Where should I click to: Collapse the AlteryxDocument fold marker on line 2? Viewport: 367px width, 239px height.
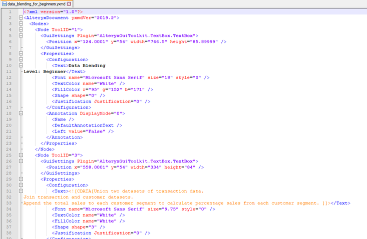21,17
